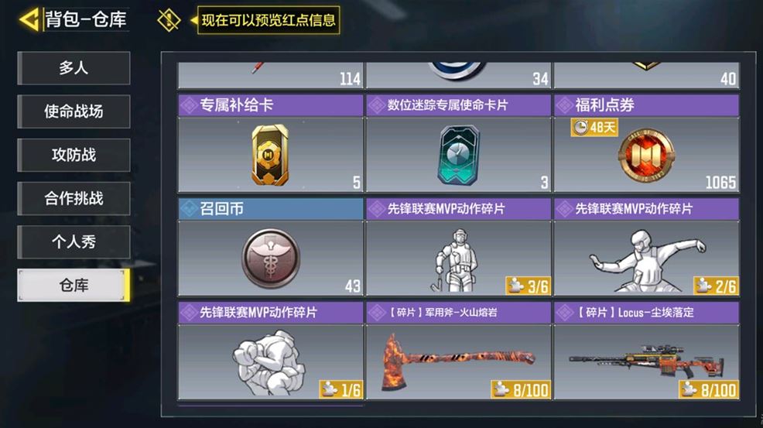This screenshot has width=763, height=428.
Task: Select the 福利点券 coin icon
Action: [x=646, y=156]
